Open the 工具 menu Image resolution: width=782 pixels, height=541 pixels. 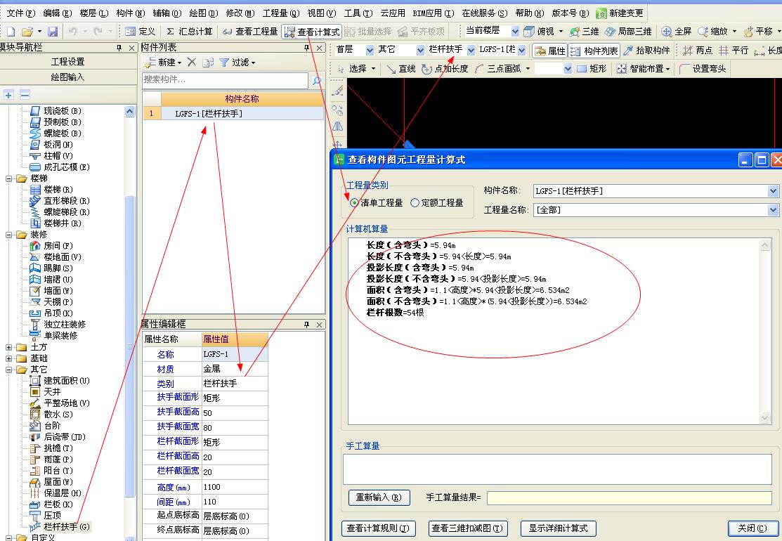(x=358, y=13)
